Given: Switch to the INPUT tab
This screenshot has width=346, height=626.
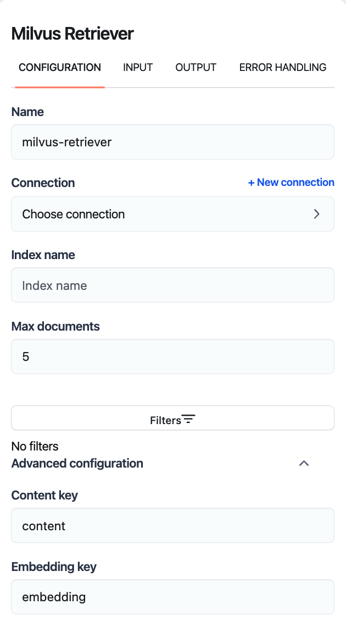Looking at the screenshot, I should point(138,68).
